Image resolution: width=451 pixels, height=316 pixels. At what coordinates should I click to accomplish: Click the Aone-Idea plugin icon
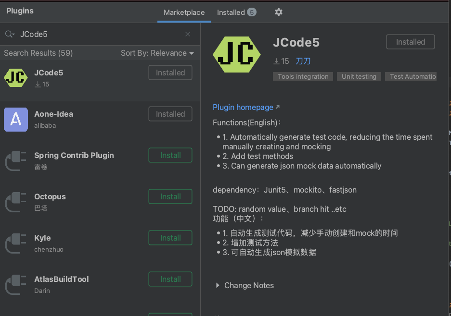pyautogui.click(x=16, y=119)
